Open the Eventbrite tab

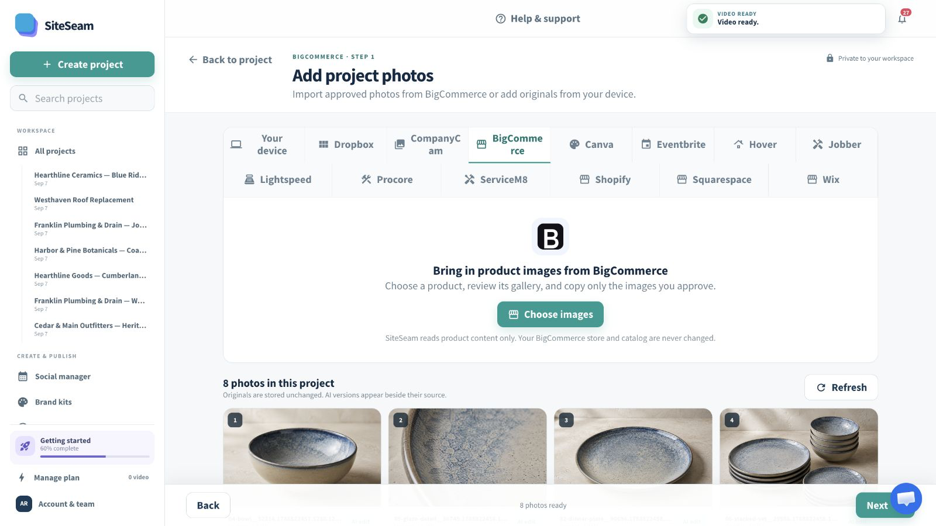(673, 144)
